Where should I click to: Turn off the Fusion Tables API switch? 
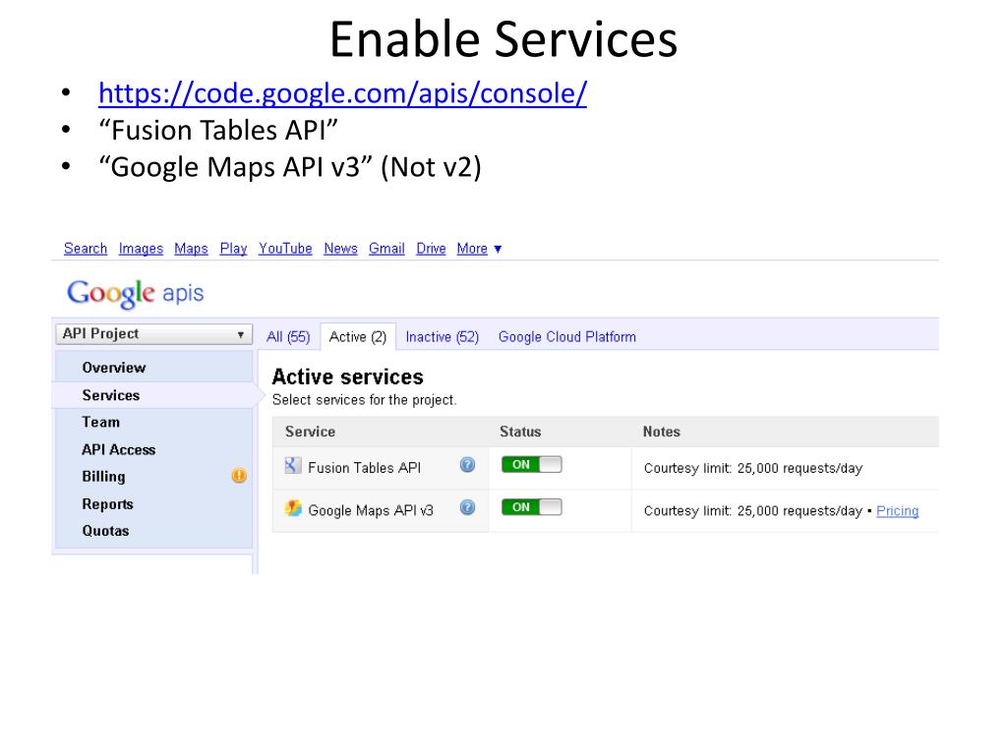coord(532,464)
